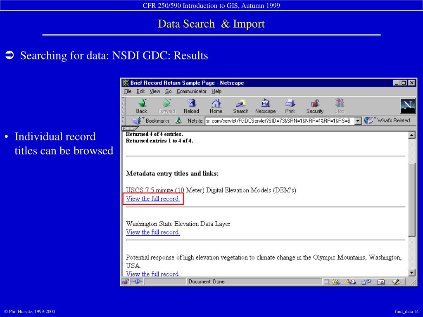The image size is (423, 317).
Task: Open the Search toolbar button
Action: (241, 106)
